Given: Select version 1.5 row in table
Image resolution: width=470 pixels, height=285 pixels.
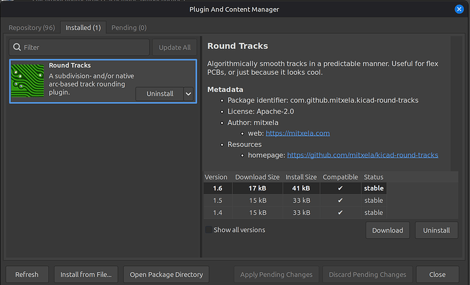Looking at the screenshot, I should click(x=294, y=201).
